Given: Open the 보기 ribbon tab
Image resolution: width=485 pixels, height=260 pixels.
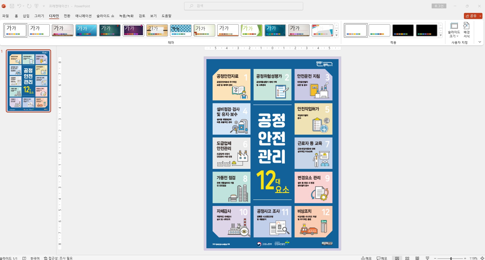Looking at the screenshot, I should [153, 16].
